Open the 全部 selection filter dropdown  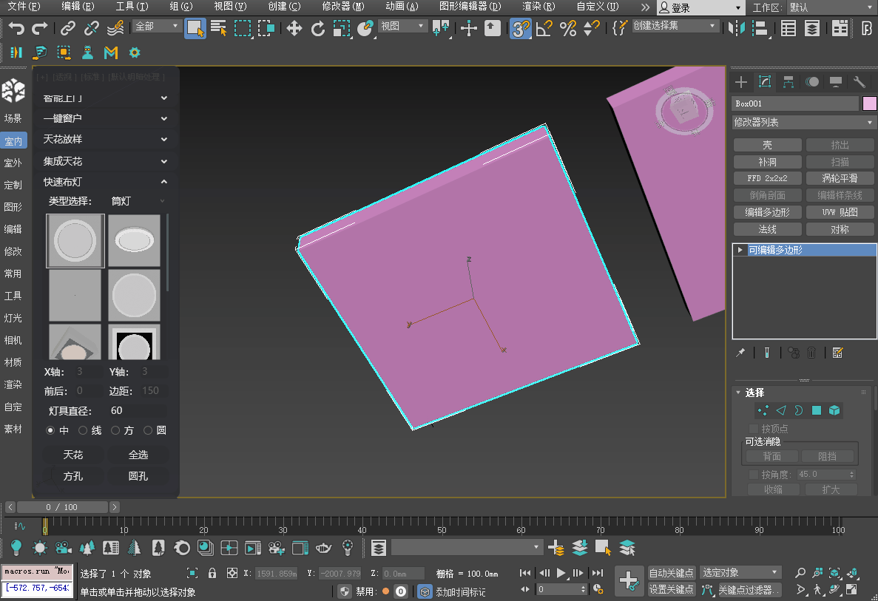pos(158,27)
